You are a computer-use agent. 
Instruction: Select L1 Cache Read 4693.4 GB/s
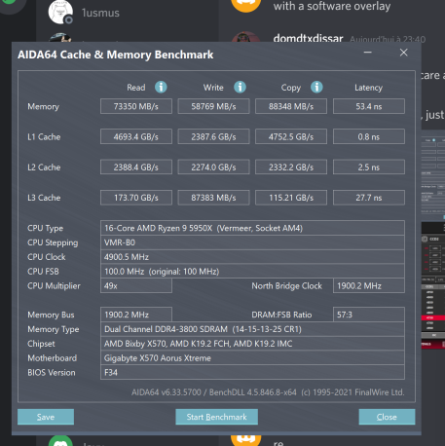(136, 136)
